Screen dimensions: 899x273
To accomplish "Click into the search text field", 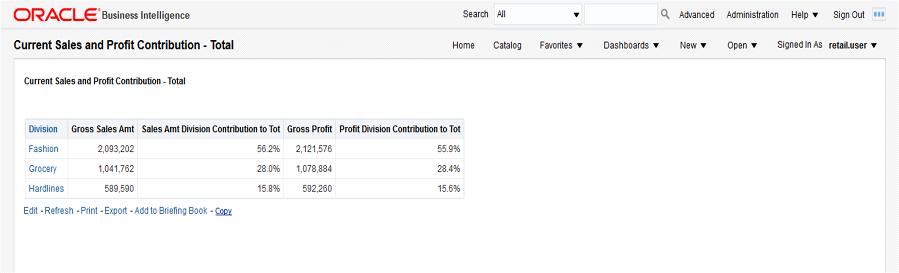I will click(620, 15).
